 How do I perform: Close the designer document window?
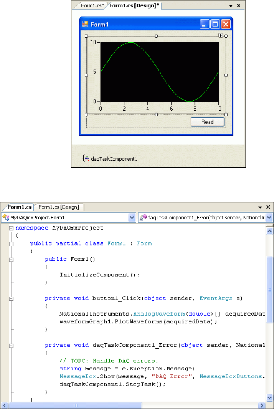(239, 5)
